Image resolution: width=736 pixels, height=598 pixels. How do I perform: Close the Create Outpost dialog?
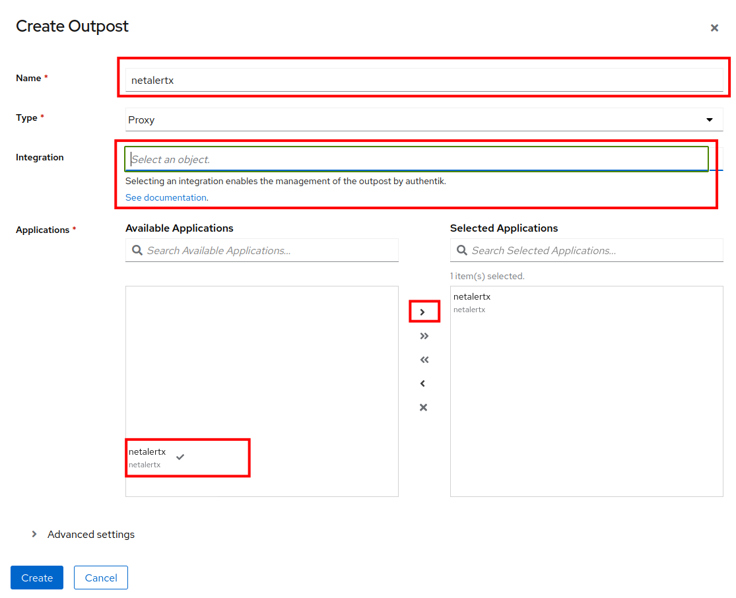tap(714, 28)
